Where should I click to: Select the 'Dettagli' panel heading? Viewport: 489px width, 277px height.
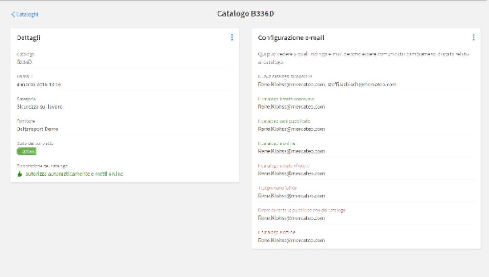point(29,38)
